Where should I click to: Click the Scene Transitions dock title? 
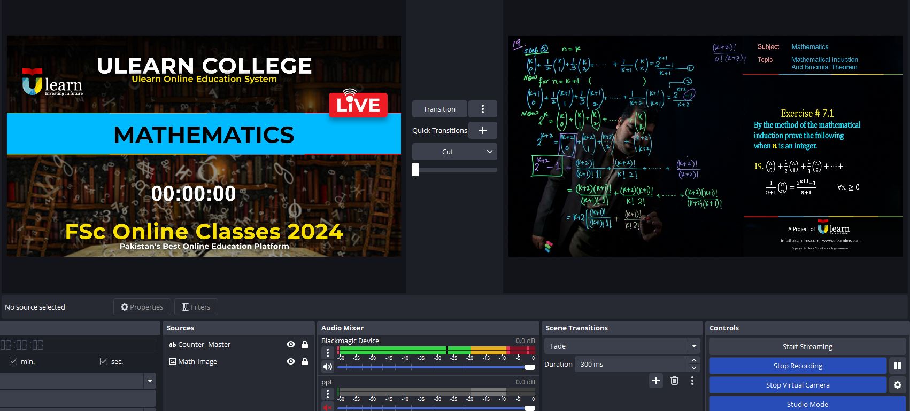pyautogui.click(x=576, y=328)
